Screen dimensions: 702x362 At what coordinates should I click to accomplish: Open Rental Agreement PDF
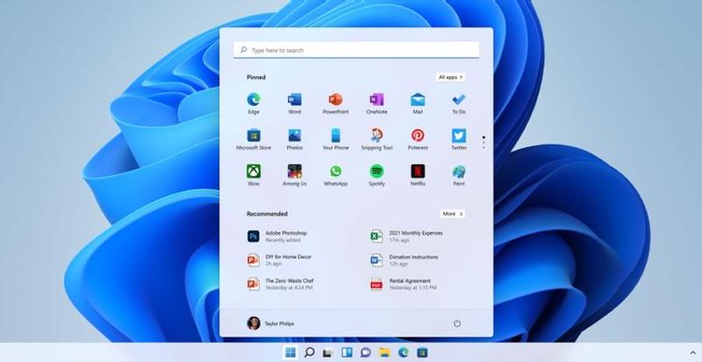(x=404, y=284)
